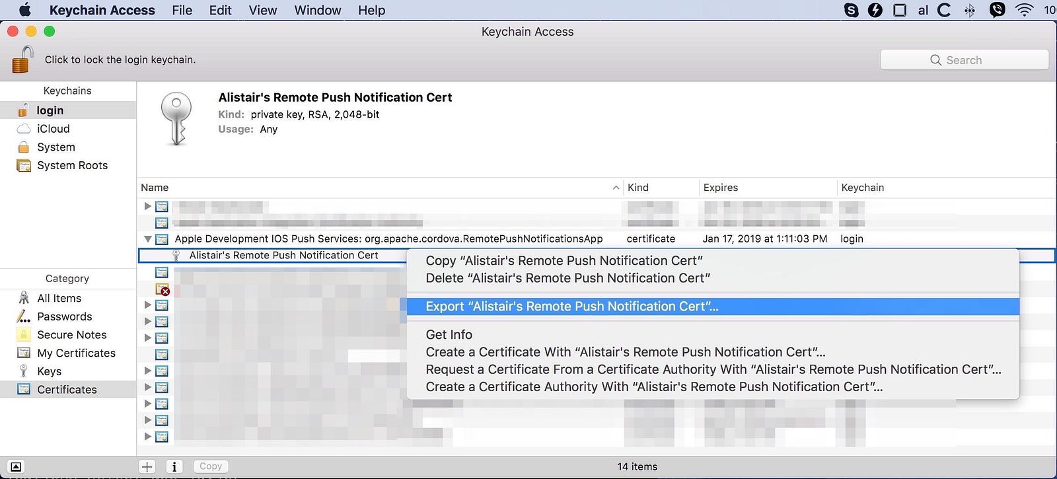
Task: Select the Alistair's Remote Push Notification Cert key row
Action: (x=272, y=256)
